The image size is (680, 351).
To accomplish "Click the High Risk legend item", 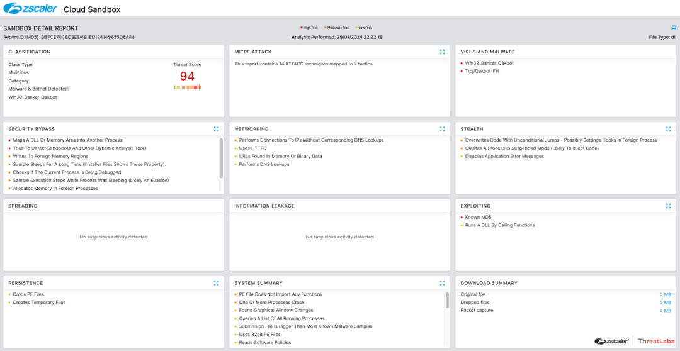I will click(310, 28).
